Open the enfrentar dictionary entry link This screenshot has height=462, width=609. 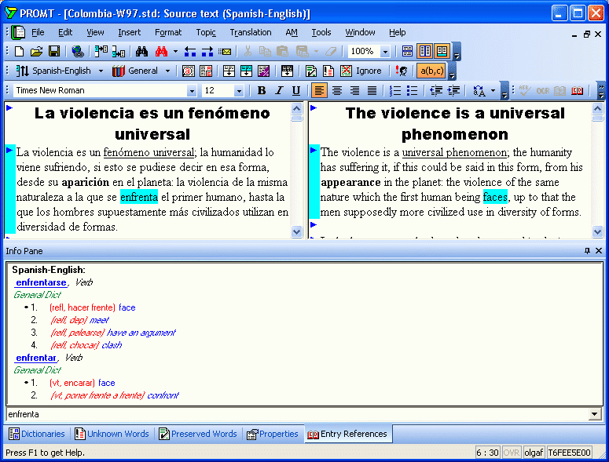(x=36, y=358)
